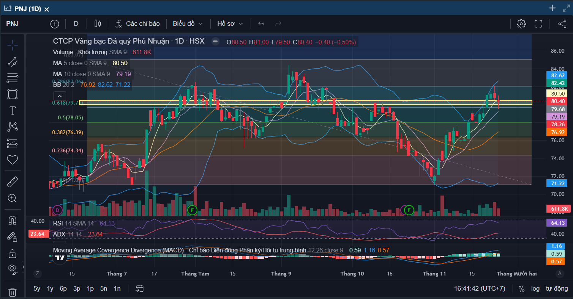Open chart settings with the gear icon

click(521, 24)
